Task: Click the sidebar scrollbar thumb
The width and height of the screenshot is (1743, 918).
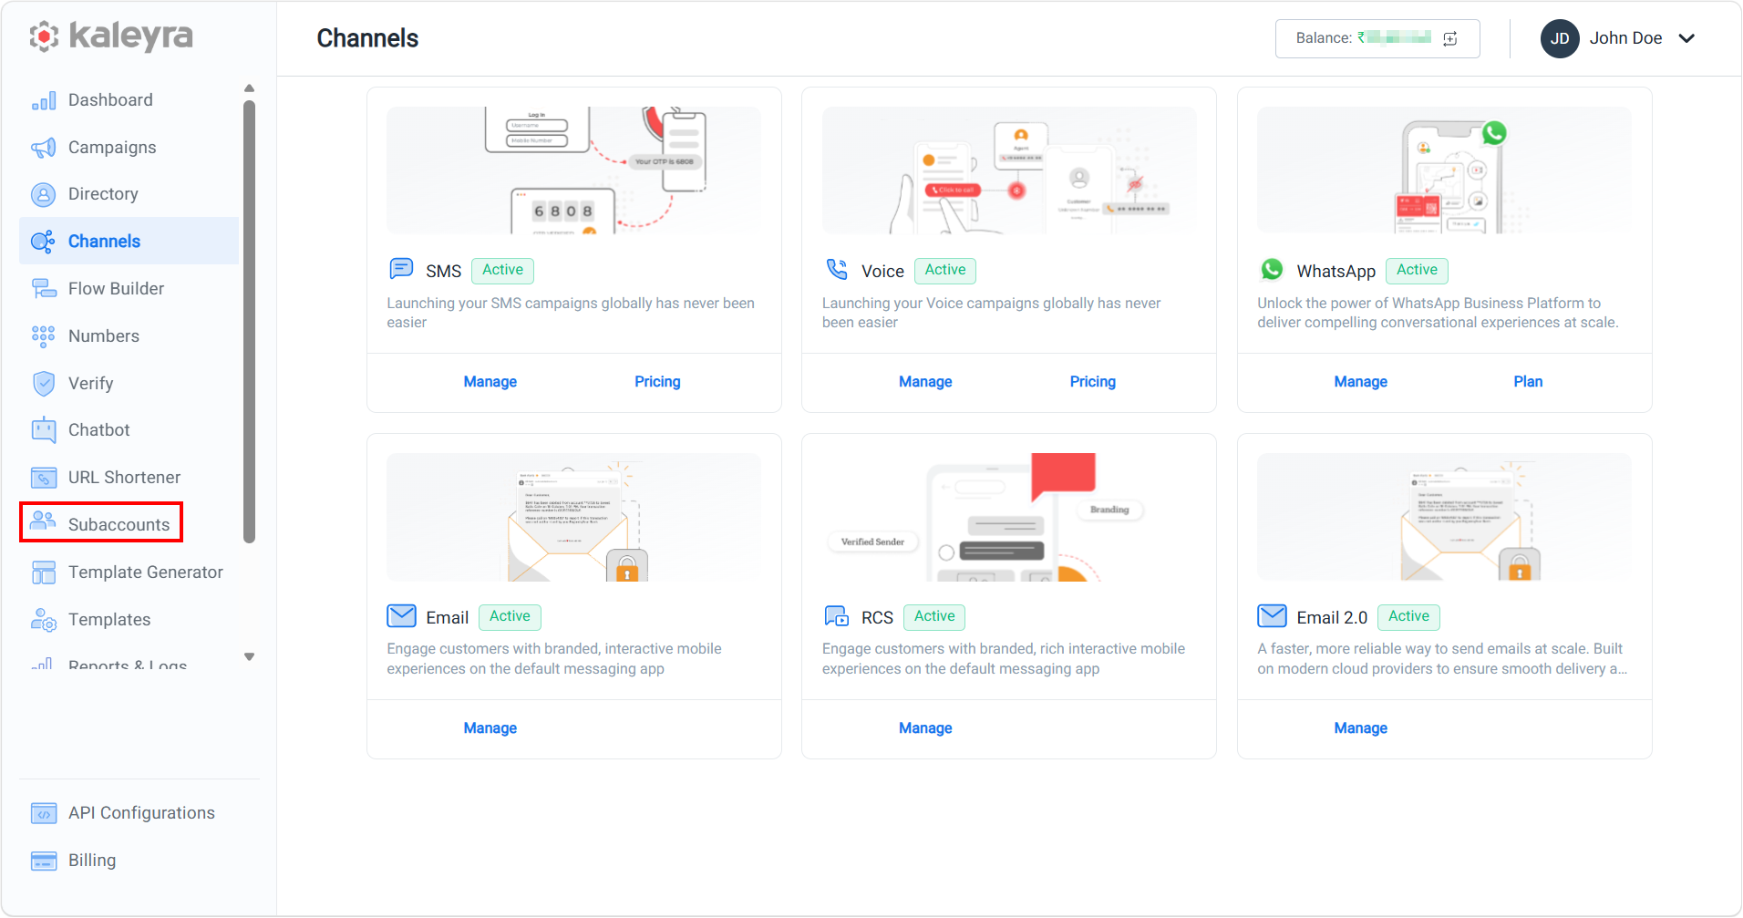Action: 249,322
